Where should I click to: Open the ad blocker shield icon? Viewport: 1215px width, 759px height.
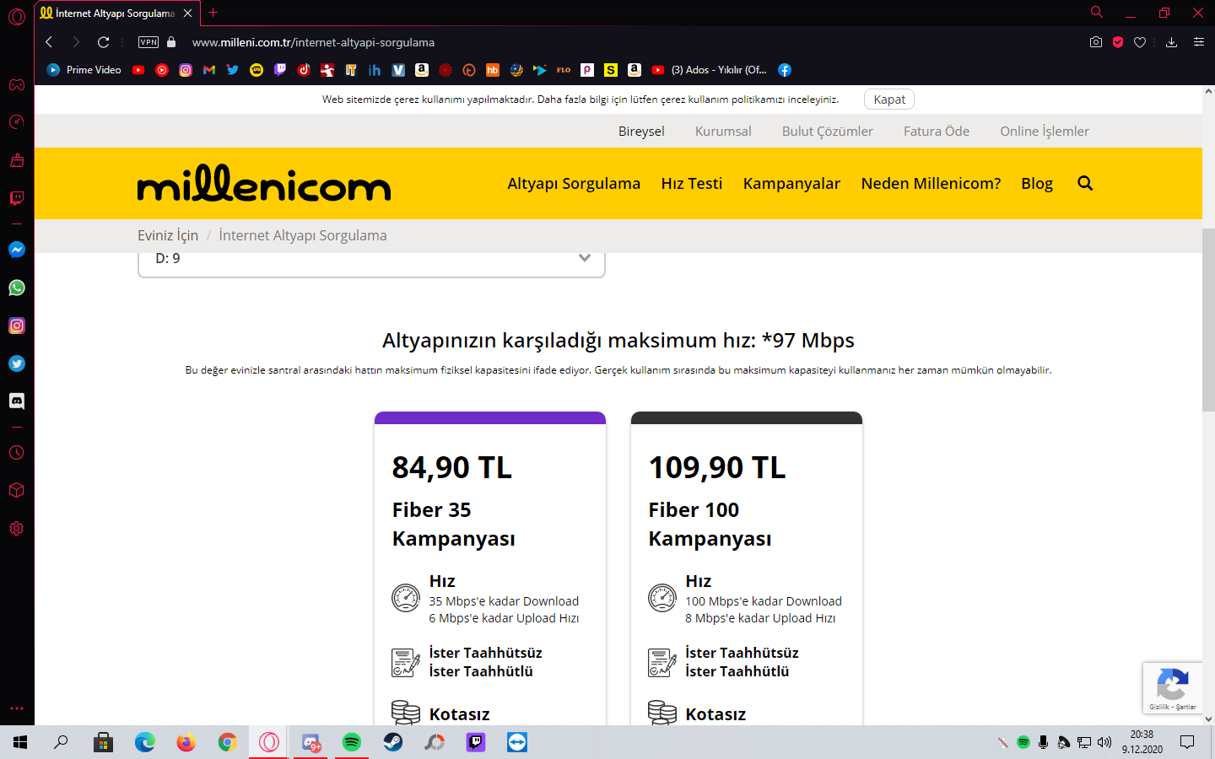(1118, 42)
